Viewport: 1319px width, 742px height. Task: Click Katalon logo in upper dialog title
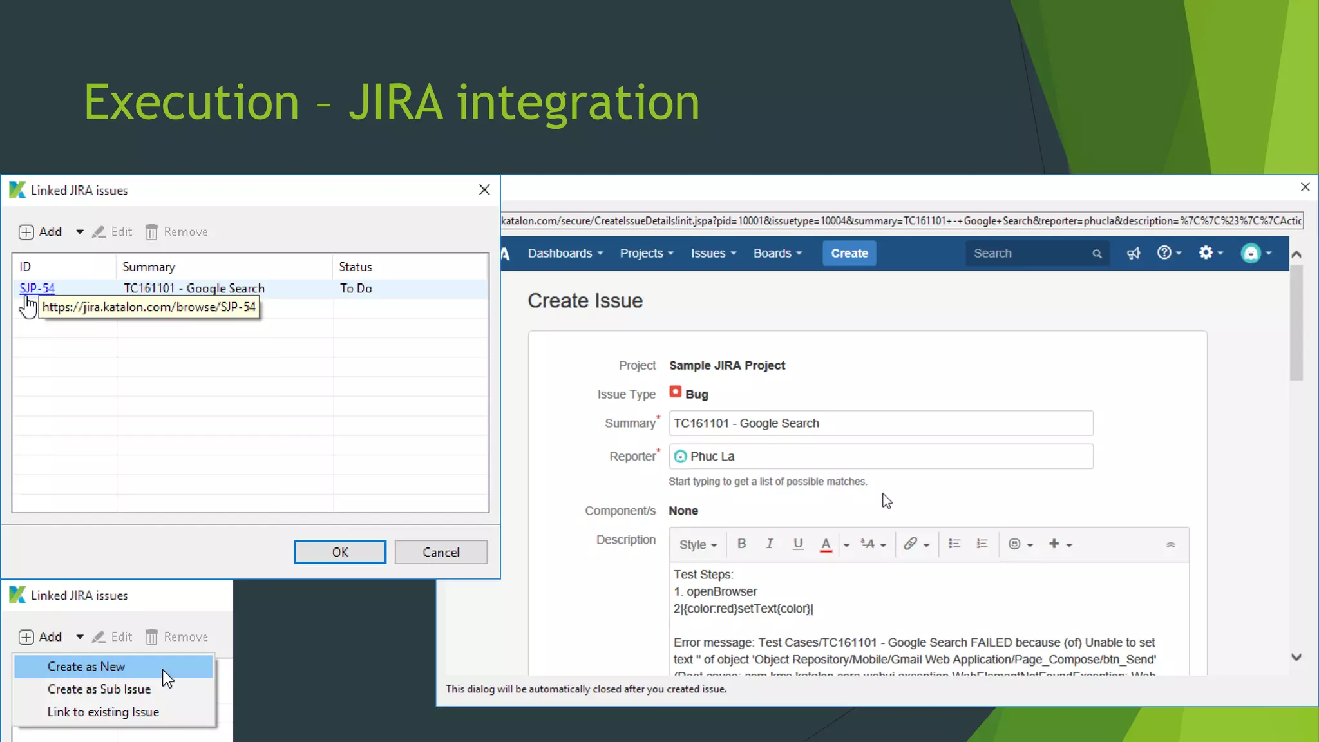click(17, 190)
